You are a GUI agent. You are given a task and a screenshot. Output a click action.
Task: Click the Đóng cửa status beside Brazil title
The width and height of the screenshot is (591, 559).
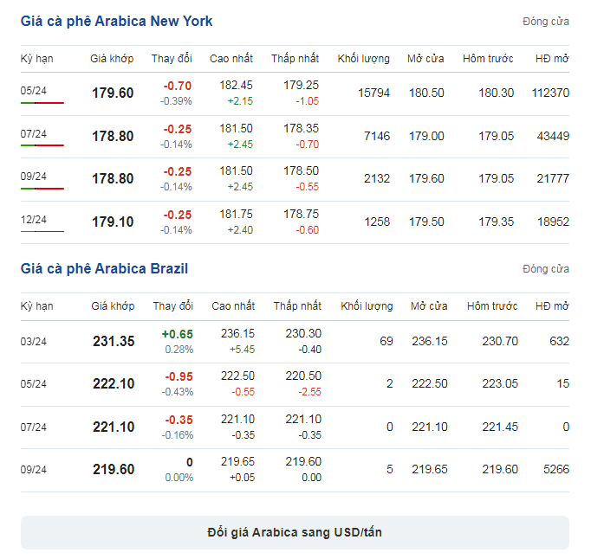(x=546, y=269)
